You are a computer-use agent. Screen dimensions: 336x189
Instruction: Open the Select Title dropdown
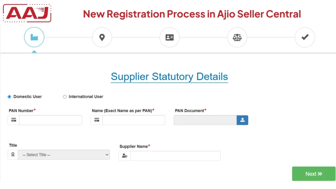[64, 154]
